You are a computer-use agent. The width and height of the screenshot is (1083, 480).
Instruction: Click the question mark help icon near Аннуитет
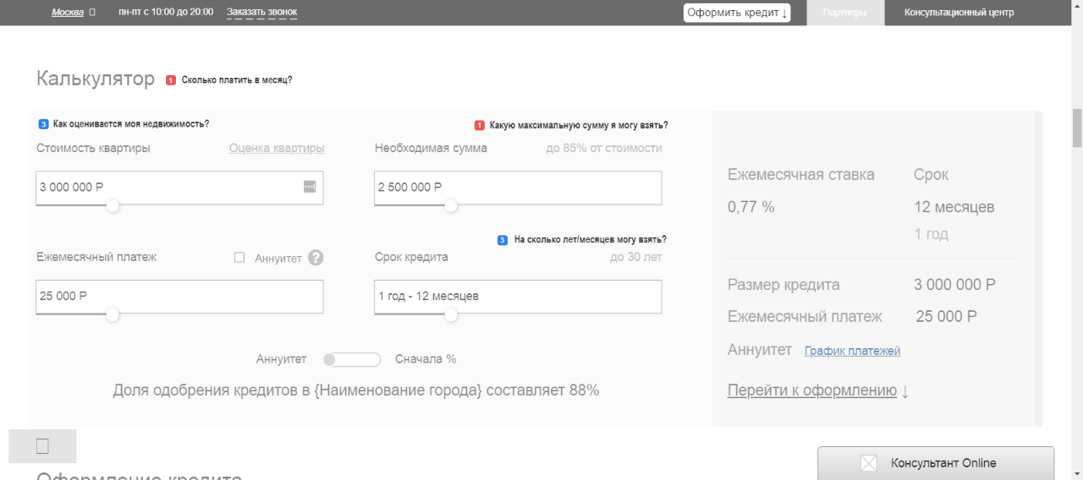coord(316,258)
